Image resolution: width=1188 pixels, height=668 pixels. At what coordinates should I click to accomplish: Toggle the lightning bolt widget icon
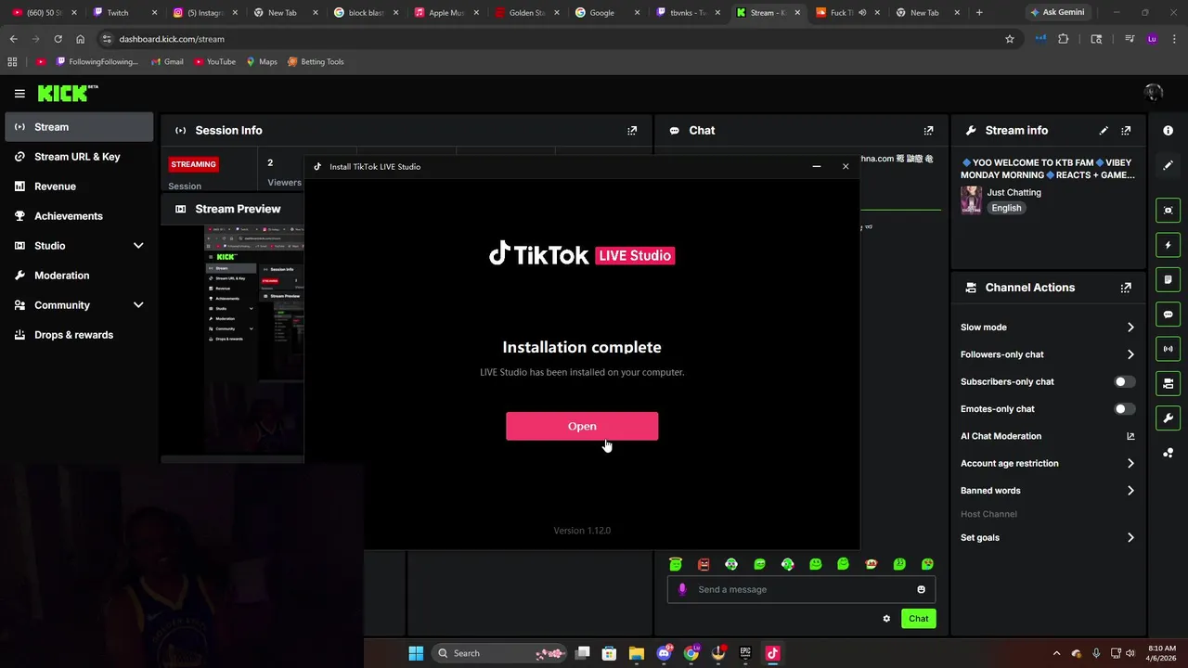[1168, 245]
